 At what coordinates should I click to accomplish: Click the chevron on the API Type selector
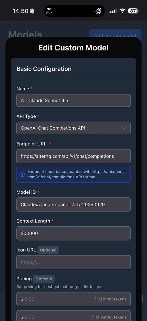point(124,128)
